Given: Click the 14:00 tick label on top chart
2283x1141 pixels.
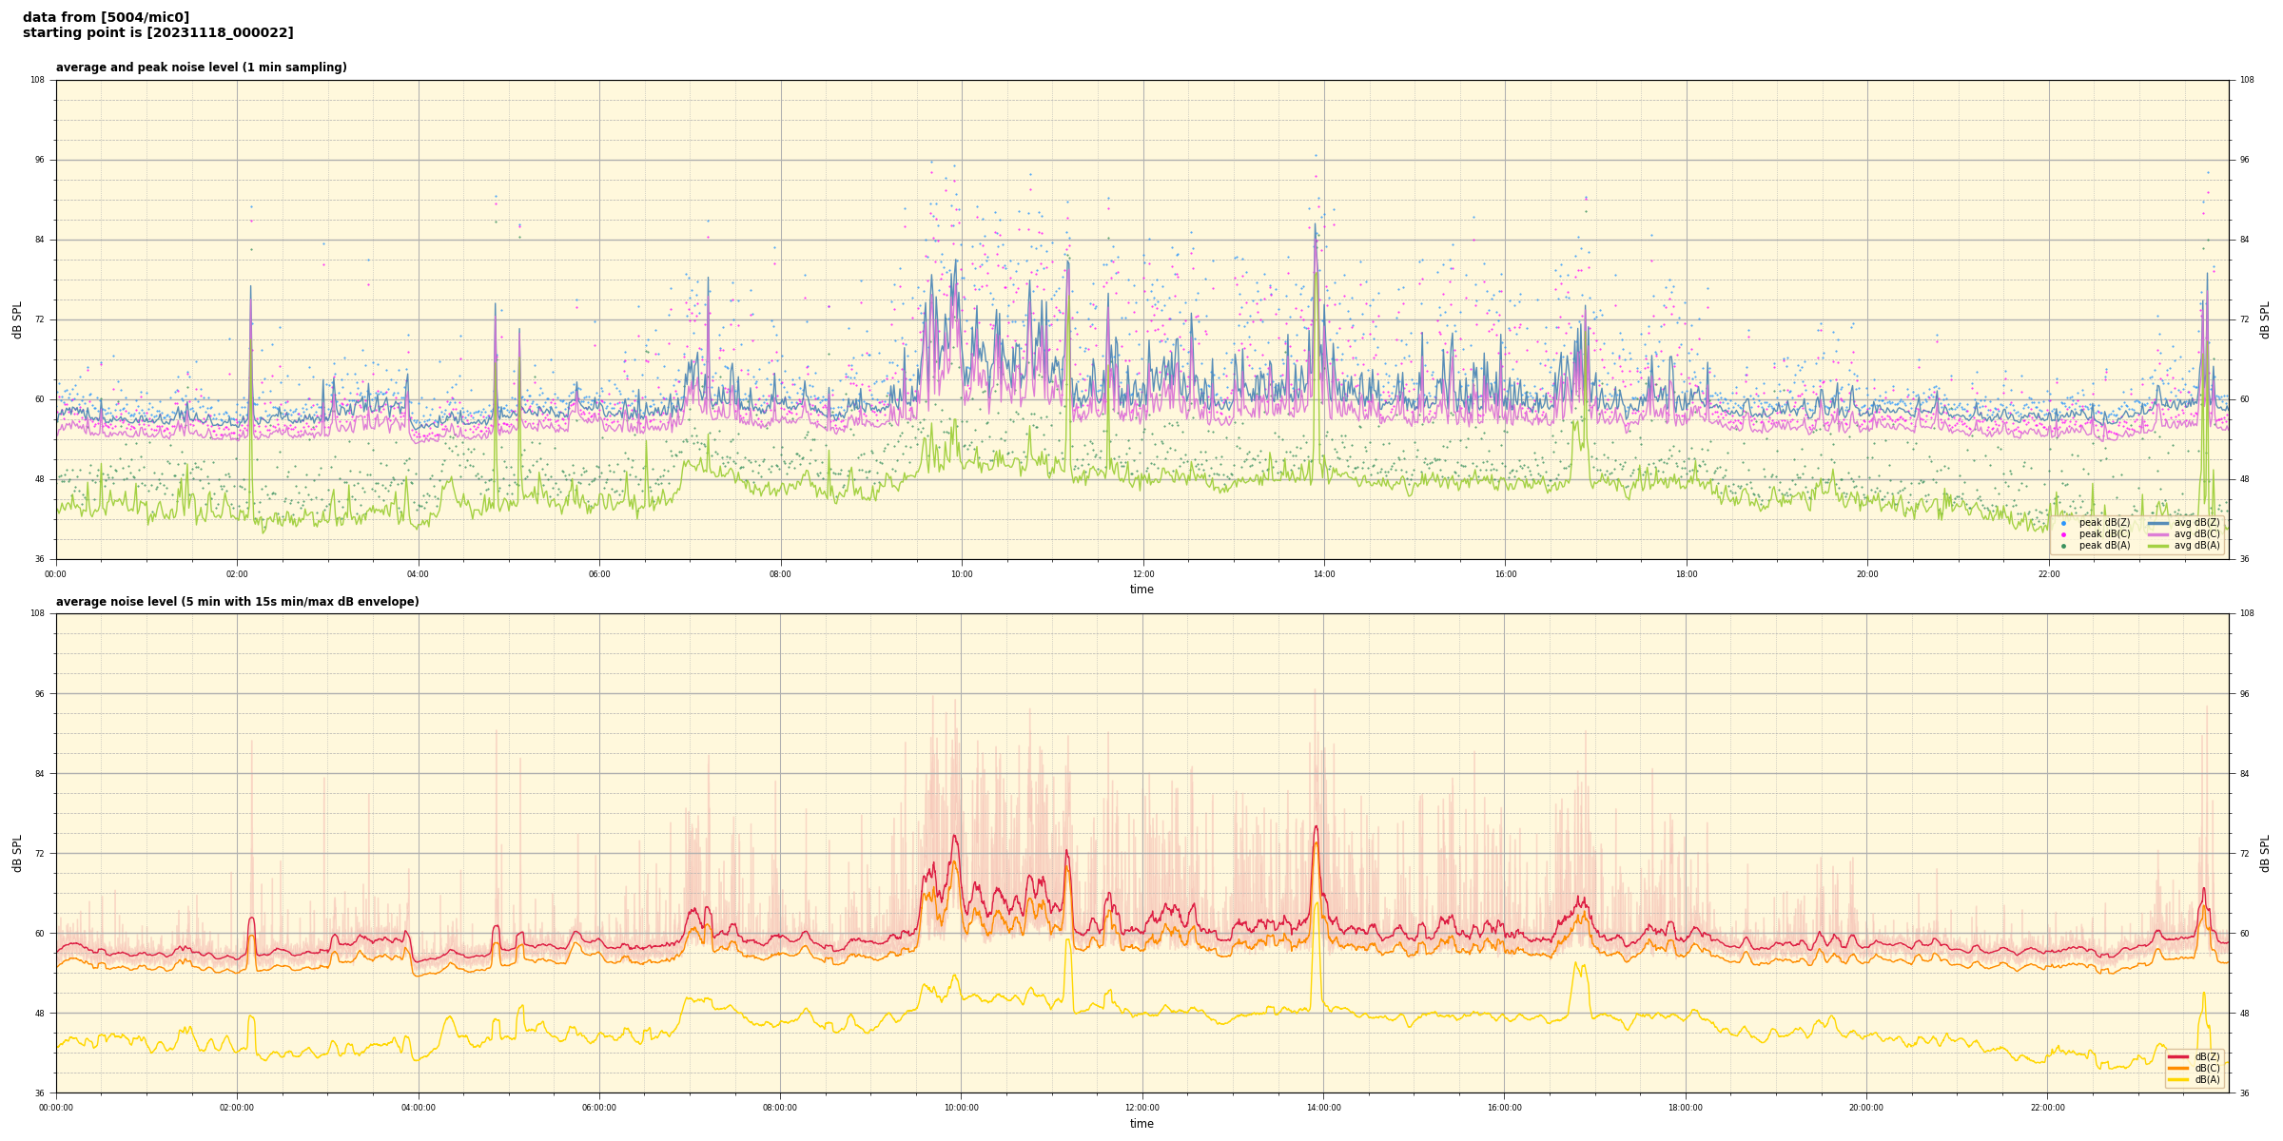Looking at the screenshot, I should 1324,574.
